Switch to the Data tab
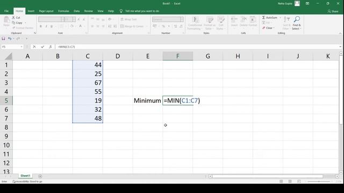Viewport: 344px width, 193px height. 76,11
